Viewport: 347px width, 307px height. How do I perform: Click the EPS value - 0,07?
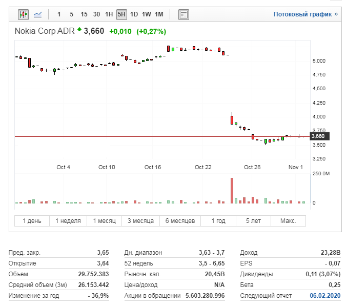(x=333, y=263)
